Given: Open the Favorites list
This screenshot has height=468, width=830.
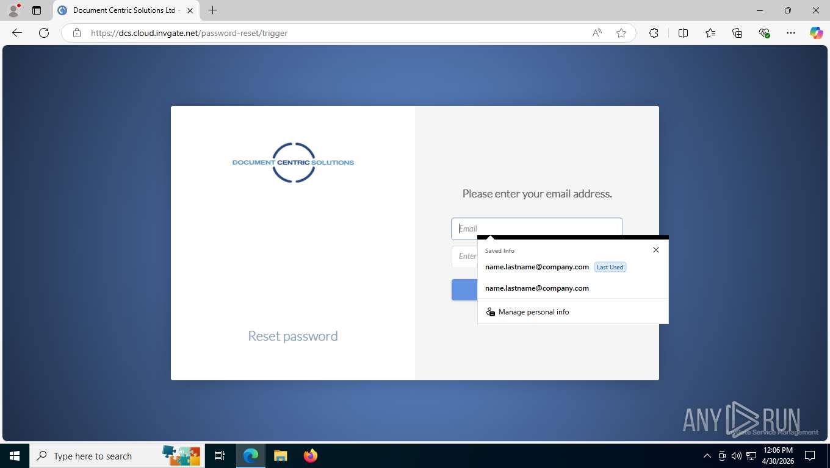Looking at the screenshot, I should 710,33.
